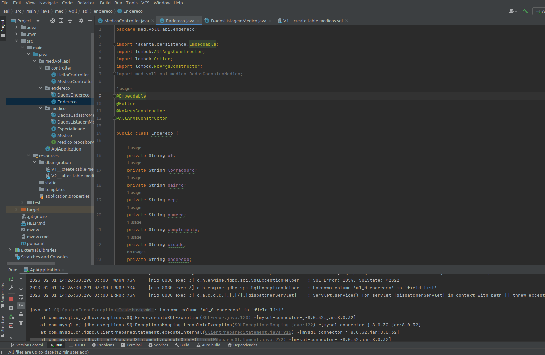
Task: Click the Build hammer icon in top toolbar
Action: coord(525,11)
